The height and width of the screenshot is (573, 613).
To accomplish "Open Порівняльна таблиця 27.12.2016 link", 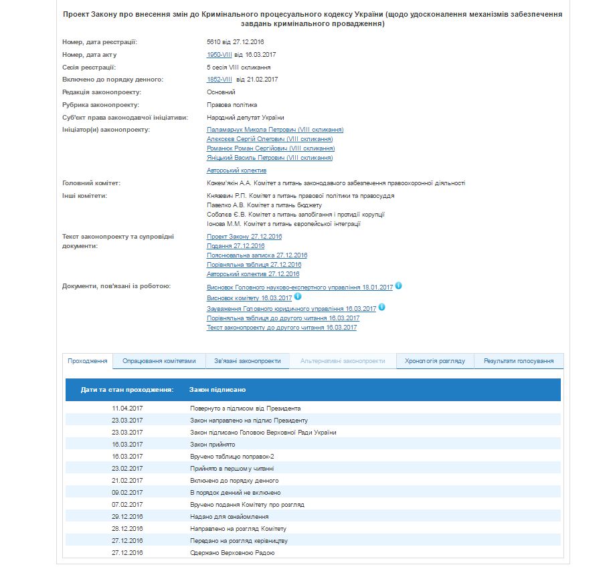I will click(x=254, y=265).
